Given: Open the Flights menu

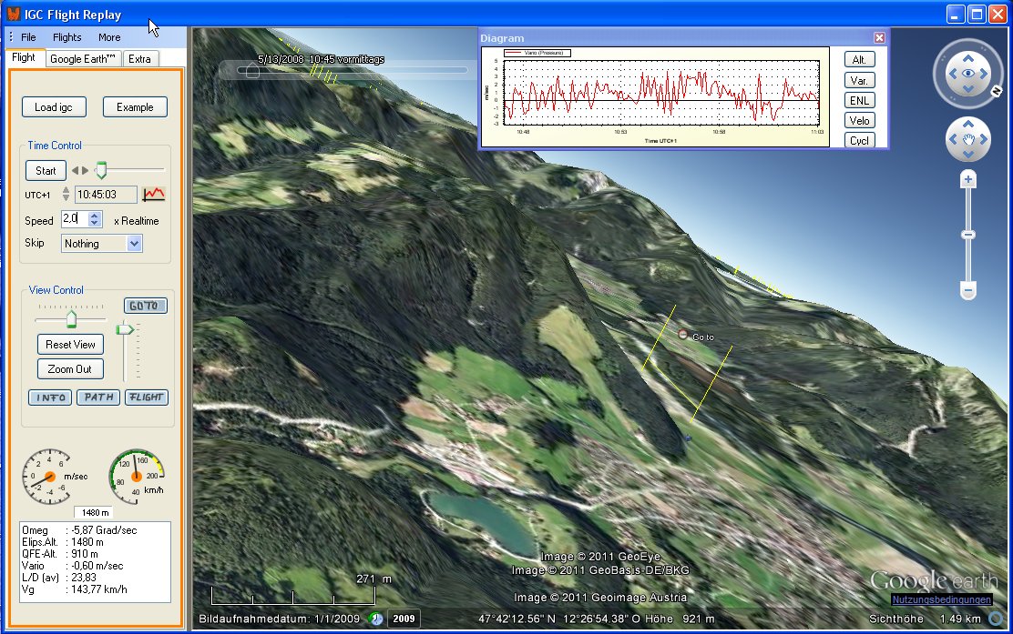Looking at the screenshot, I should pos(67,37).
